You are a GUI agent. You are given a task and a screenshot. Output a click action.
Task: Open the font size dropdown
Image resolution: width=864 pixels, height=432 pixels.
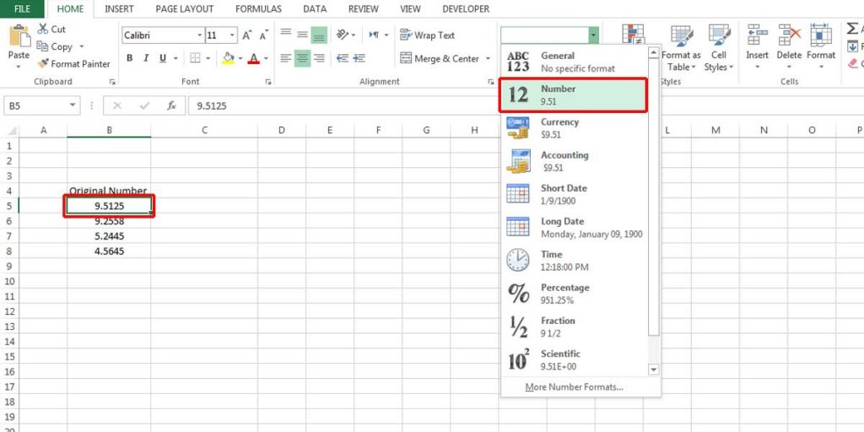(233, 35)
